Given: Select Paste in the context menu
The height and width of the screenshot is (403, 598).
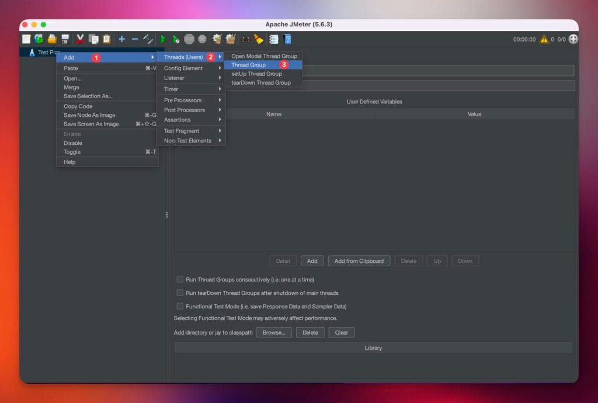Looking at the screenshot, I should point(107,68).
